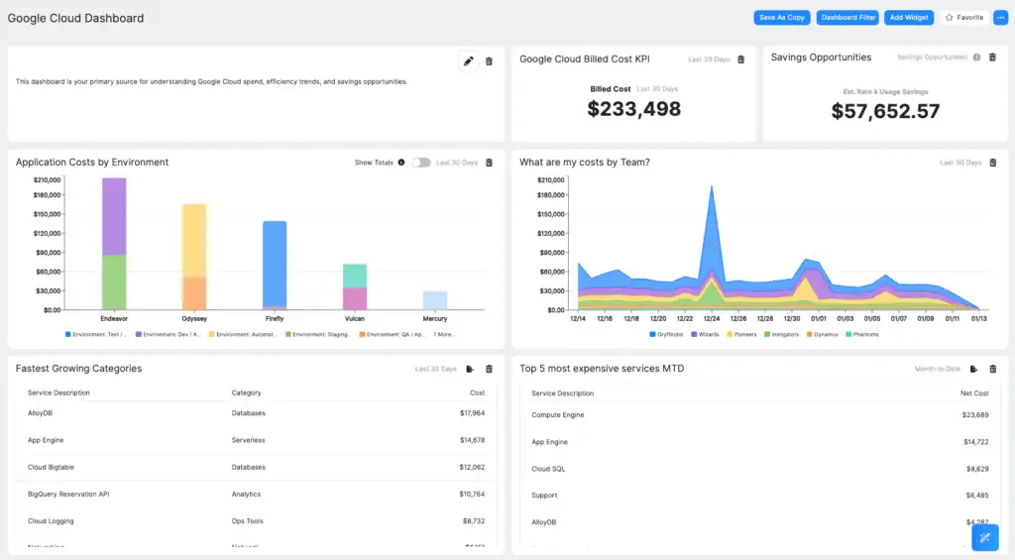
Task: Click the Save As Copy button
Action: pos(782,18)
